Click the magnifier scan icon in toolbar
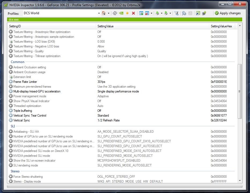 click(184, 13)
